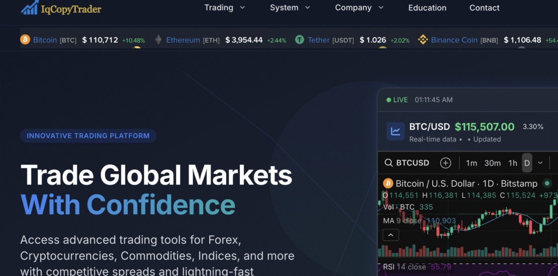Image resolution: width=558 pixels, height=276 pixels.
Task: Click the Tether price $ 1.026
Action: pyautogui.click(x=373, y=40)
